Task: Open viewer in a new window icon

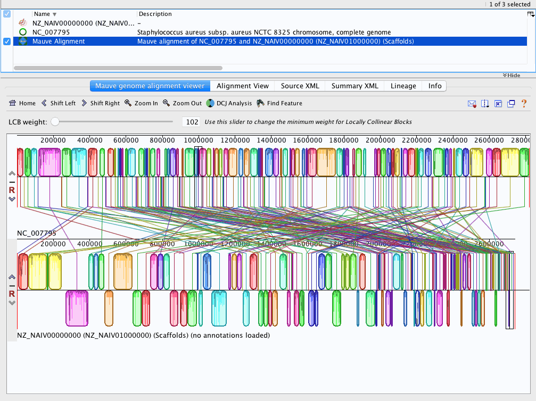Action: 511,104
